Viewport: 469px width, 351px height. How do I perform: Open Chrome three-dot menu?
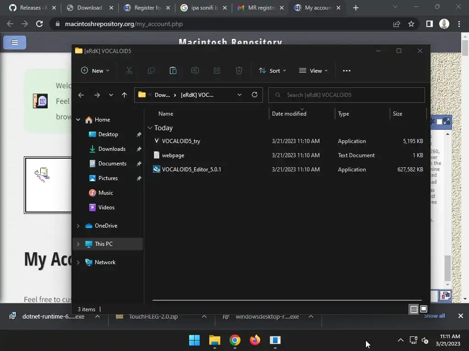pyautogui.click(x=459, y=24)
